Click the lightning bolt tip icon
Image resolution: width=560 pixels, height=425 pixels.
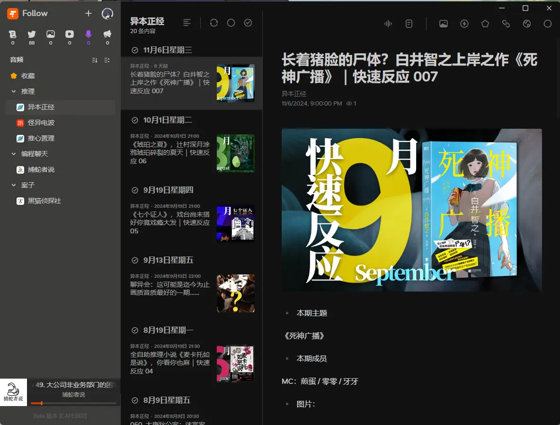[x=464, y=24]
